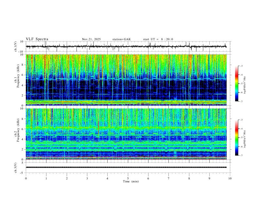Click the "VLF Spectra" title text
The height and width of the screenshot is (200, 259).
click(37, 39)
